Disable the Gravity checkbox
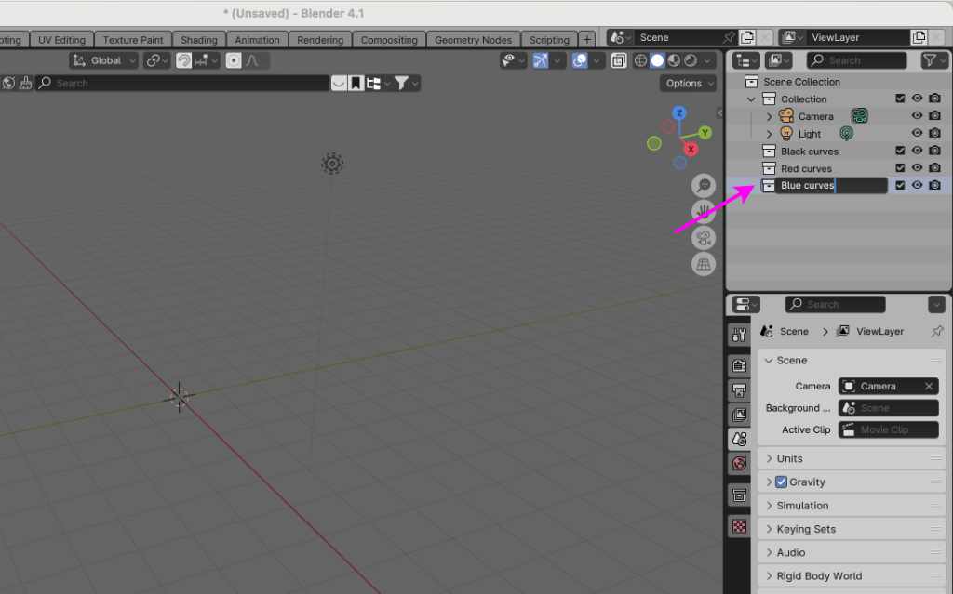953x594 pixels. point(781,482)
